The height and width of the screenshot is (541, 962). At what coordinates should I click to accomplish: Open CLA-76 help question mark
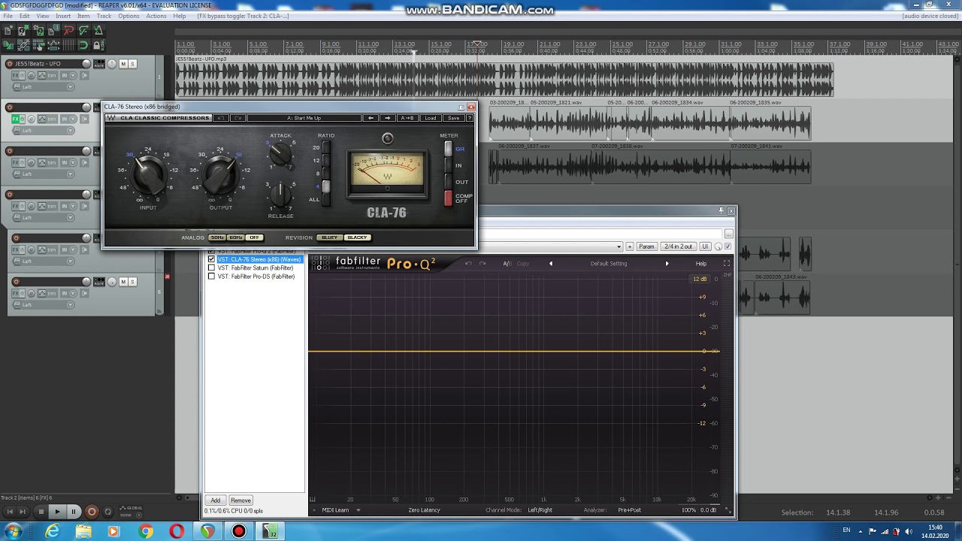point(470,118)
